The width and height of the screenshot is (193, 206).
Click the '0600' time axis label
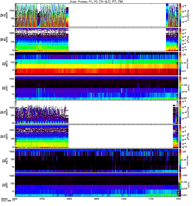pyautogui.click(x=15, y=199)
